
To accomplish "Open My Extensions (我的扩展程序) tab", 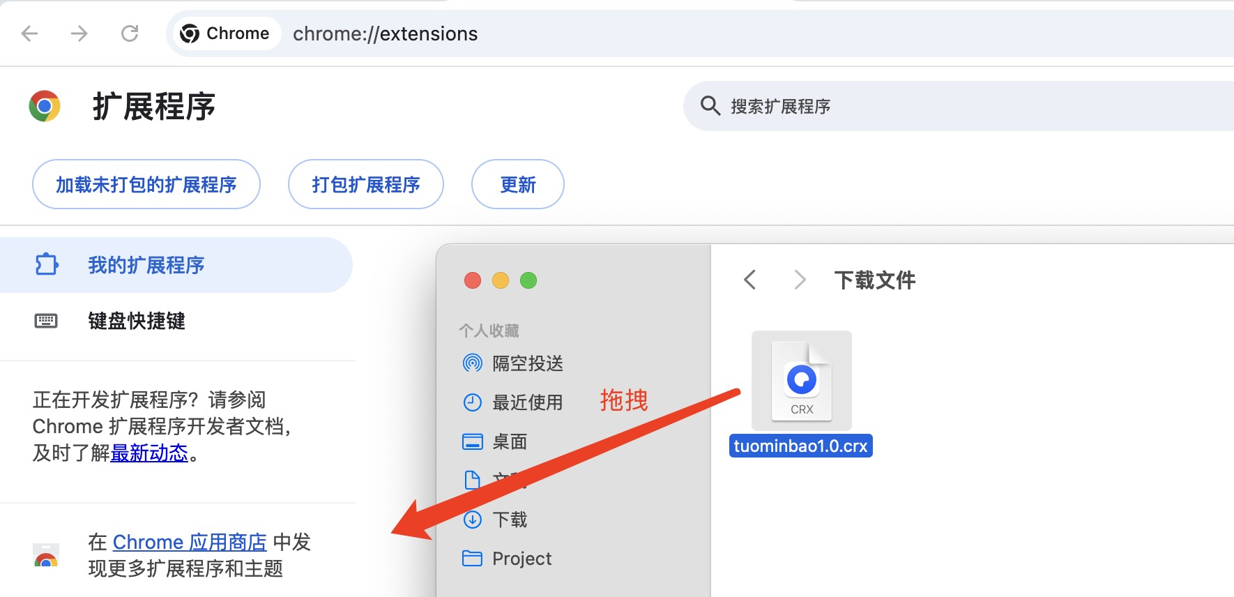I will pyautogui.click(x=146, y=265).
